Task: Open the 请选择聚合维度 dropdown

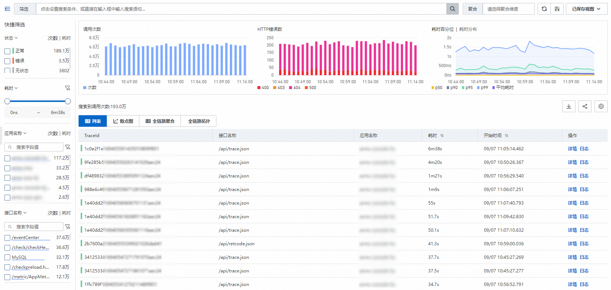Action: coord(508,9)
